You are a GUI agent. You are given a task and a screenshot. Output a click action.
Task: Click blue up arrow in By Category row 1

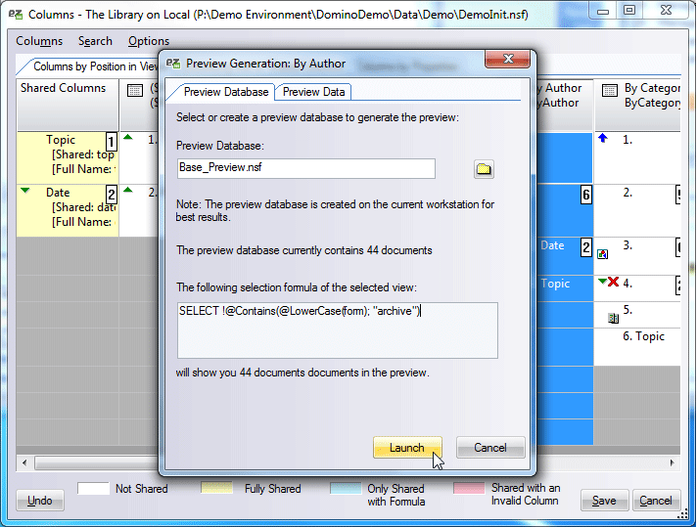coord(603,138)
